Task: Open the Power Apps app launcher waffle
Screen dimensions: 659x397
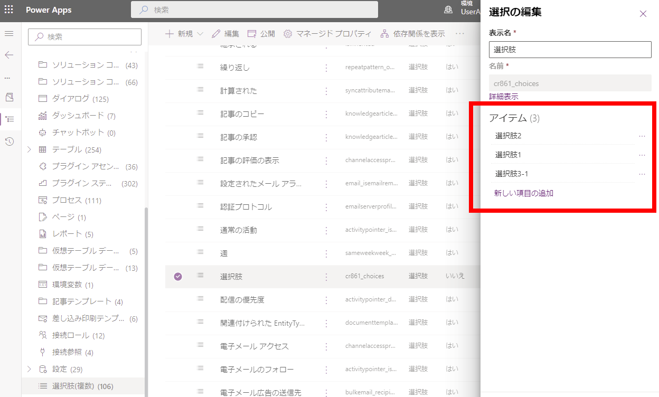Action: 9,10
